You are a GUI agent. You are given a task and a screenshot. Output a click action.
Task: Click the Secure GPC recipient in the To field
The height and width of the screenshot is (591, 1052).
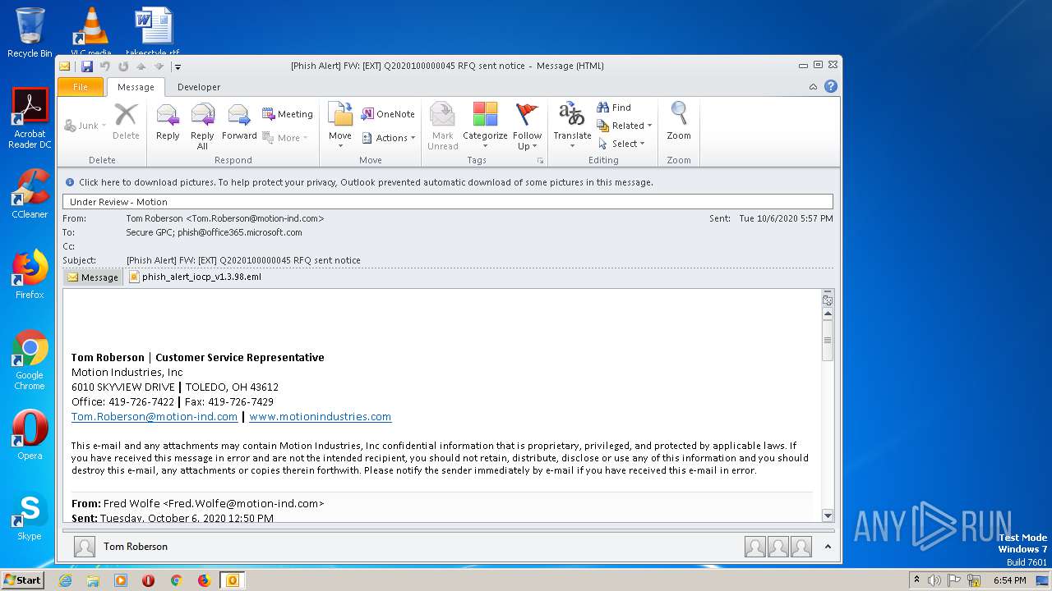(150, 233)
